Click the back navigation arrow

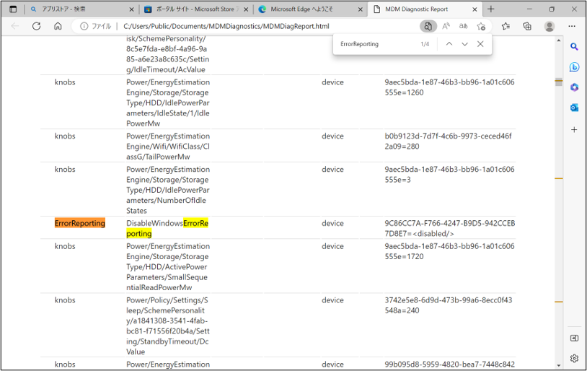(x=15, y=26)
